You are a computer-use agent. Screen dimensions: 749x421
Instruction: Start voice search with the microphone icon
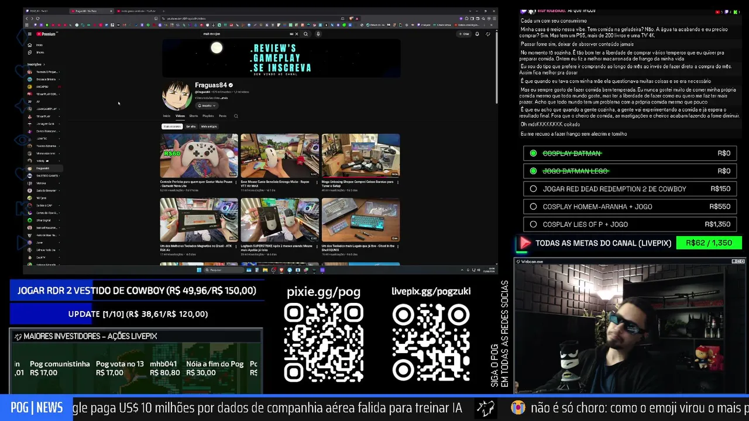(318, 34)
